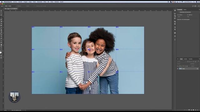Click the zoom percentage field in status bar

point(5,110)
